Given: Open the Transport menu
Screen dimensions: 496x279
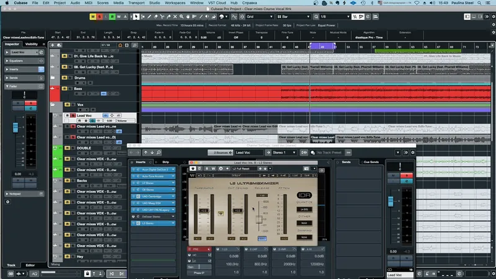Looking at the screenshot, I should pyautogui.click(x=136, y=3).
